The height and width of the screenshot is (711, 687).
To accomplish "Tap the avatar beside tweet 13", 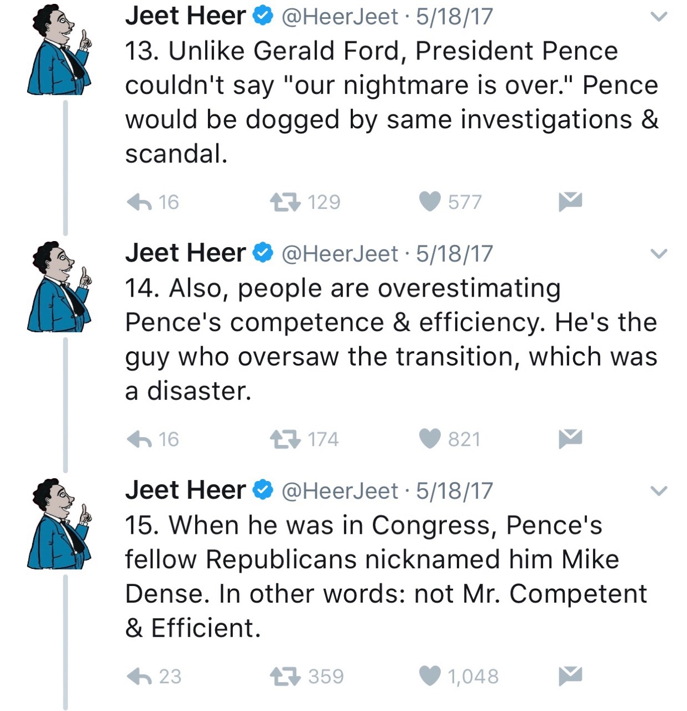I will pos(59,49).
